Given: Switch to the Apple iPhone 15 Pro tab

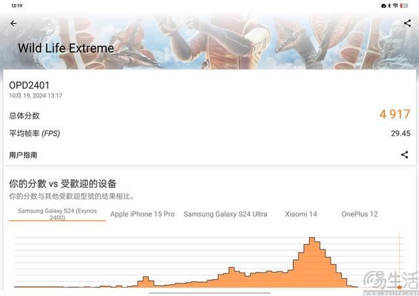Looking at the screenshot, I should (x=142, y=214).
